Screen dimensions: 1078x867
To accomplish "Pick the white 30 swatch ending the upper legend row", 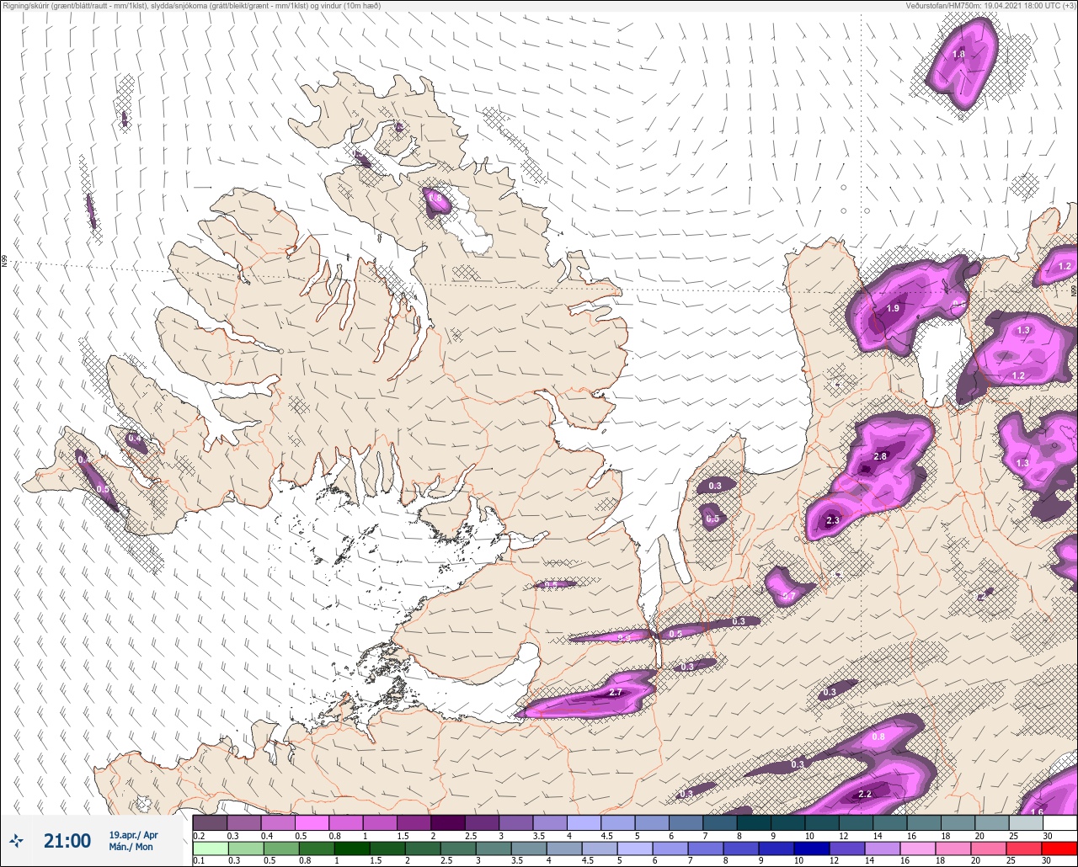I will click(x=1059, y=822).
